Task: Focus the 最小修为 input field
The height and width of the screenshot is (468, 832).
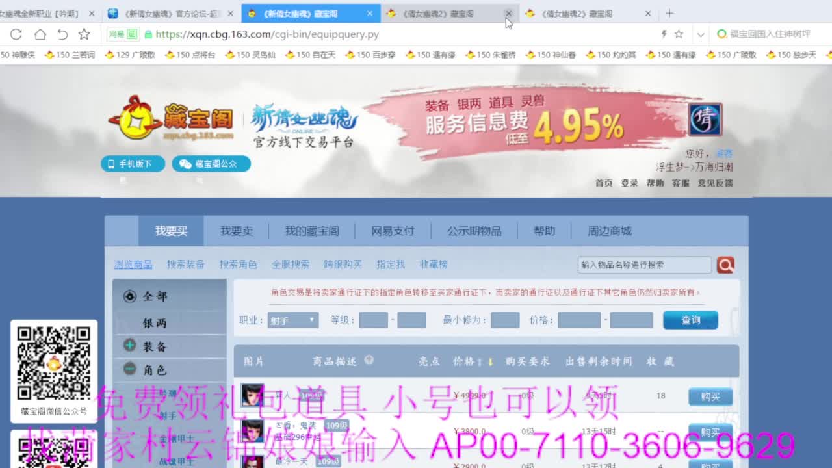Action: pyautogui.click(x=505, y=320)
